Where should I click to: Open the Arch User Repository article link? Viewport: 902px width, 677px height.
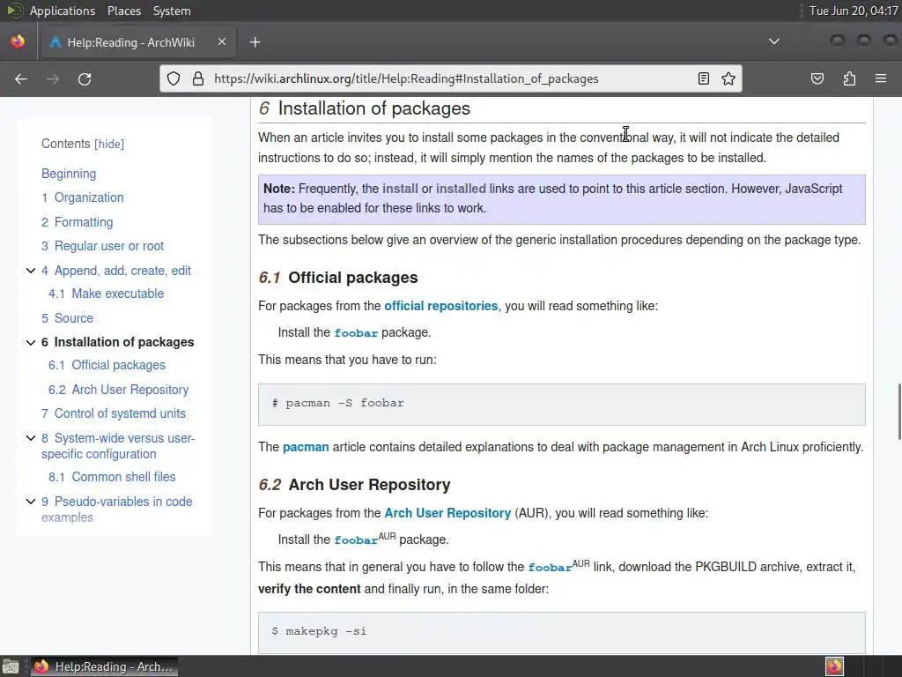point(447,513)
